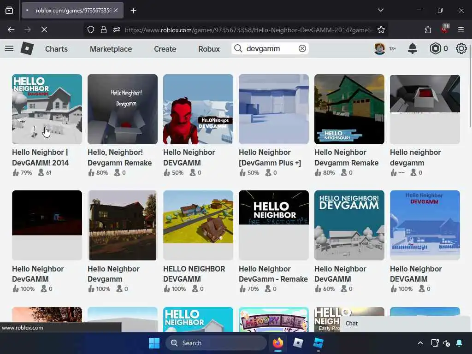Screen dimensions: 472x354
Task: Open the Windows Start menu
Action: (x=154, y=343)
